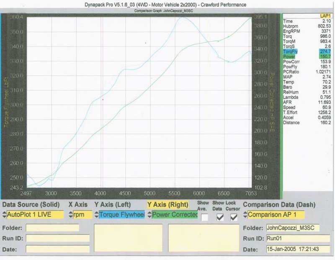The height and width of the screenshot is (260, 335).
Task: Click the Hubrpm row in data panel
Action: click(307, 26)
